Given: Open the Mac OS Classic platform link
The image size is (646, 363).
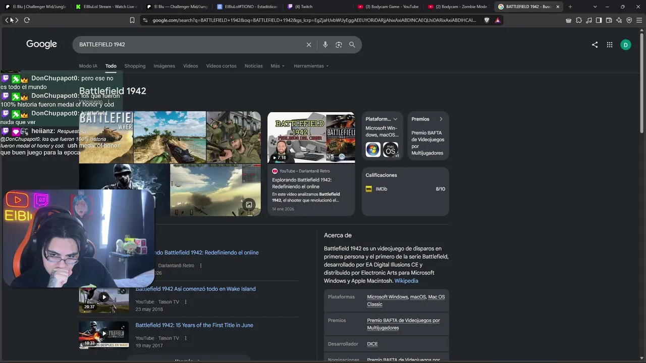Looking at the screenshot, I should 406,300.
